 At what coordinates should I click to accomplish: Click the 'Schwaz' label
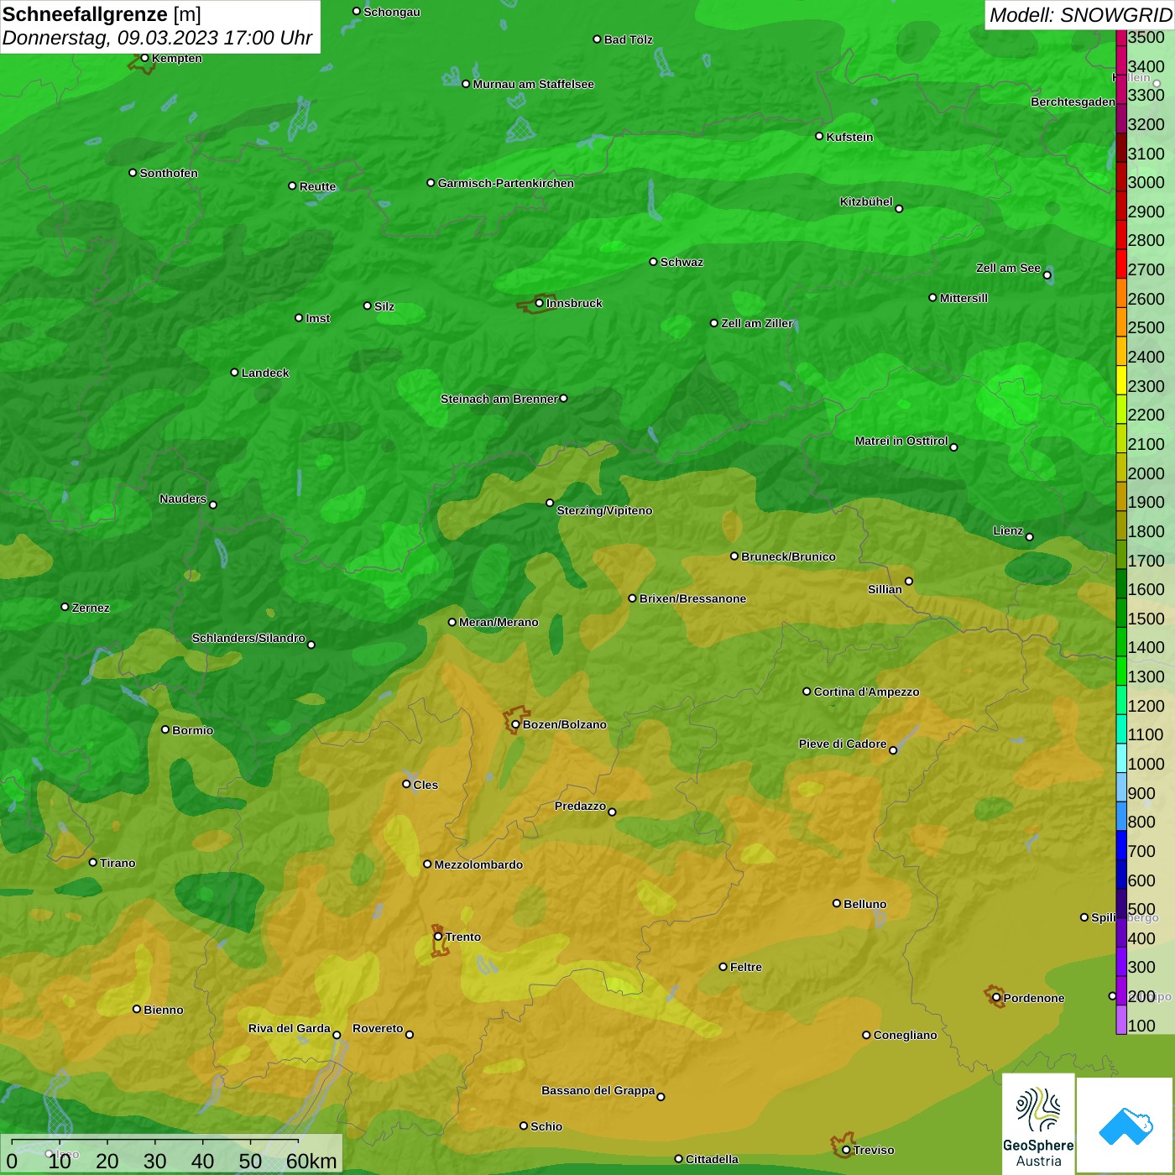[682, 262]
